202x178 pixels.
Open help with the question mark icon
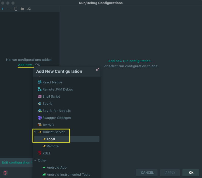pyautogui.click(x=5, y=173)
